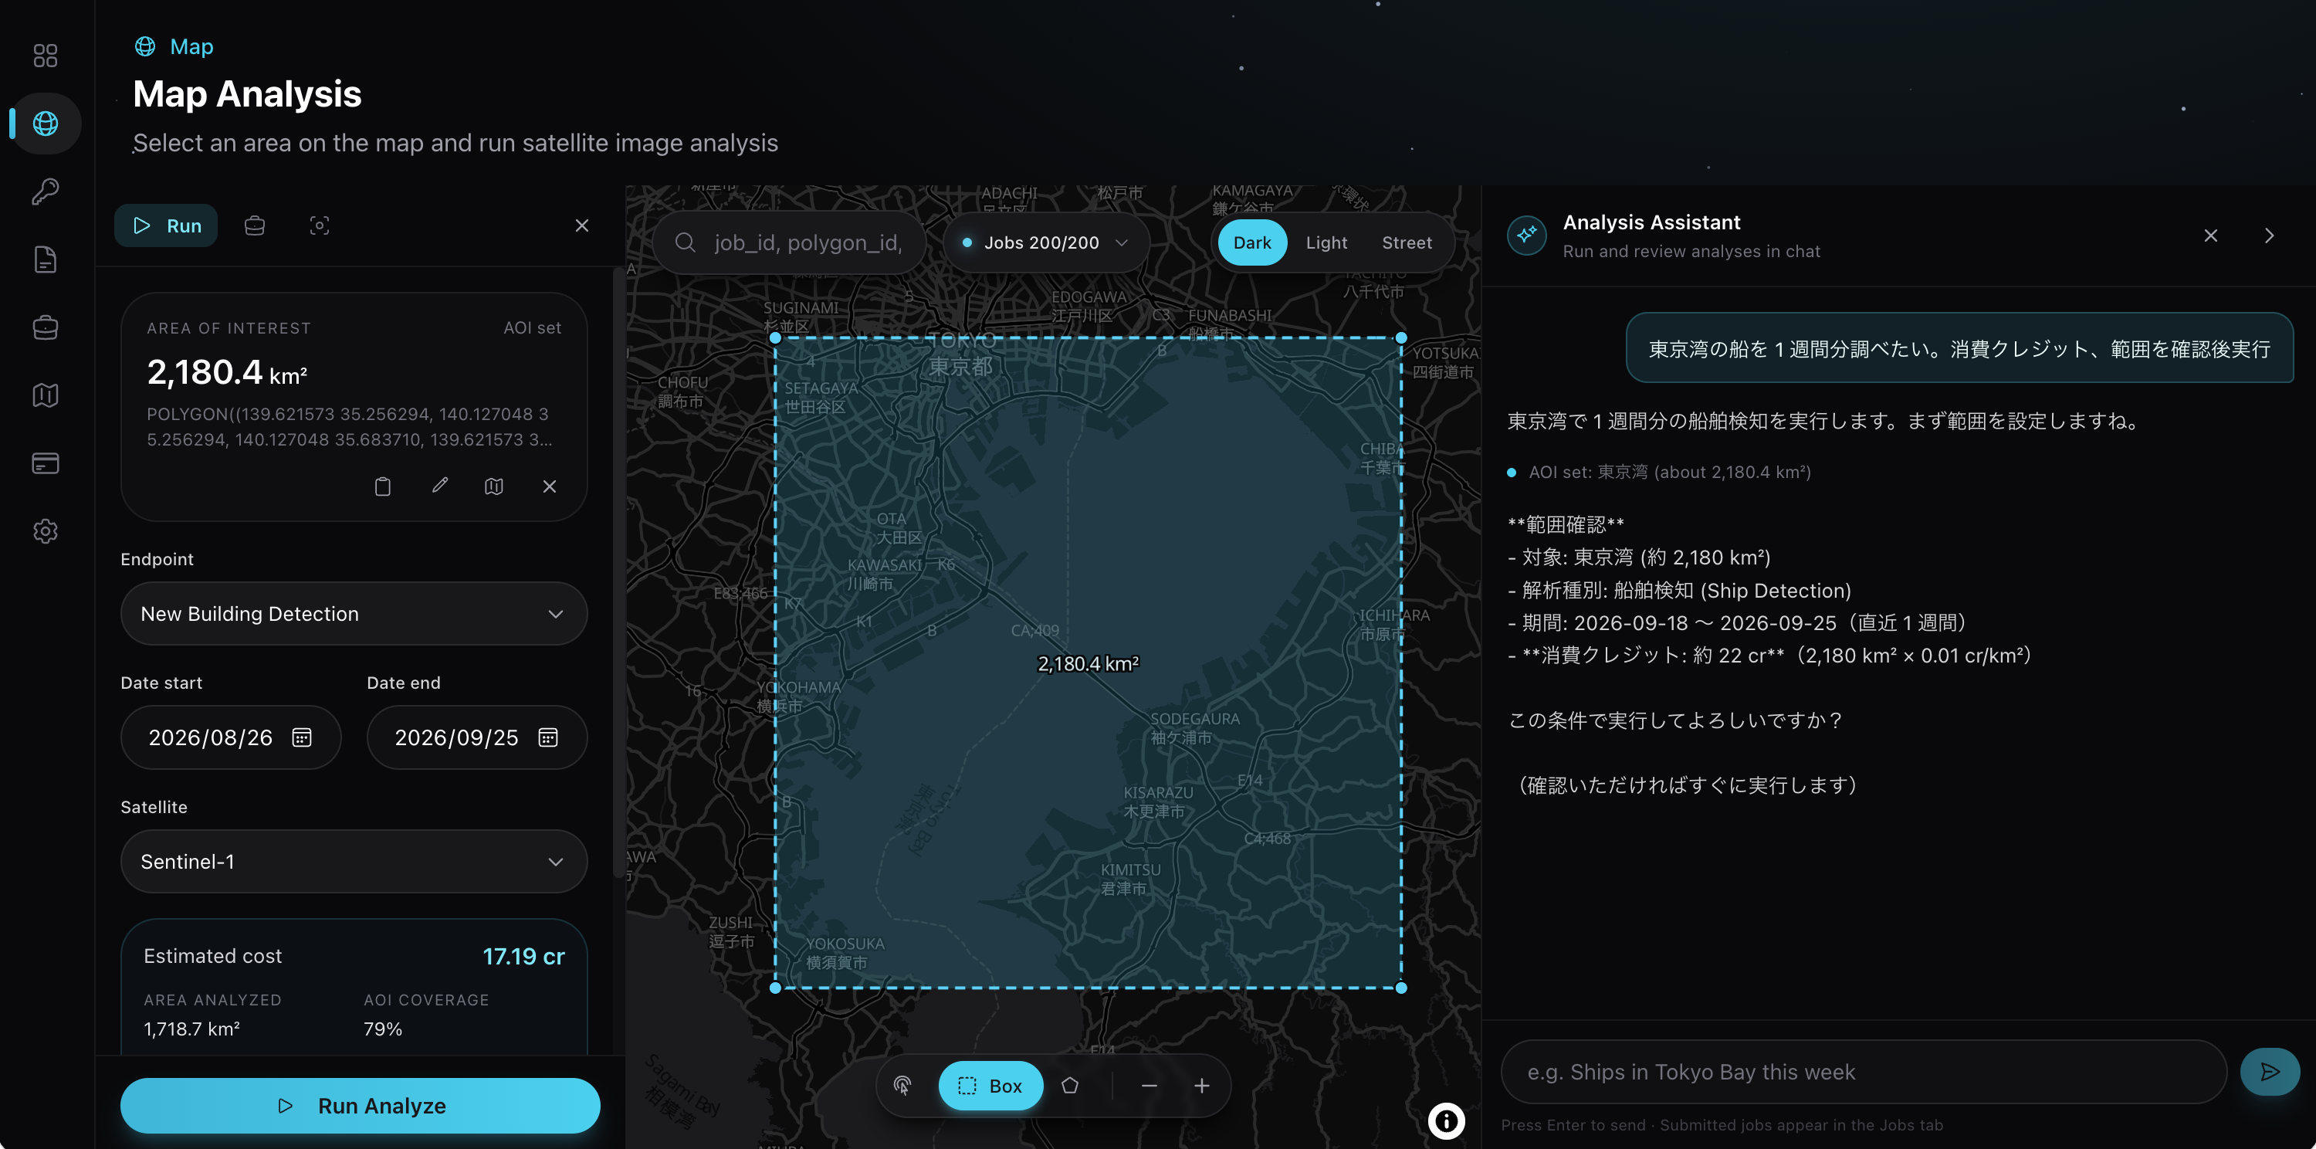Send the chat message
Viewport: 2316px width, 1149px height.
(x=2269, y=1072)
